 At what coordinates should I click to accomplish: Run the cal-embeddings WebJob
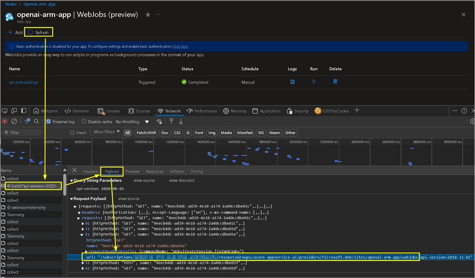[314, 82]
